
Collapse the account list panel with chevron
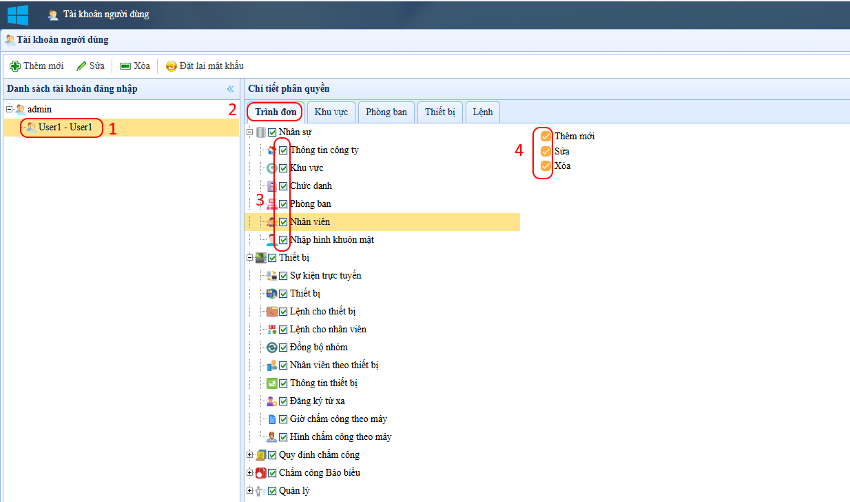(x=231, y=89)
